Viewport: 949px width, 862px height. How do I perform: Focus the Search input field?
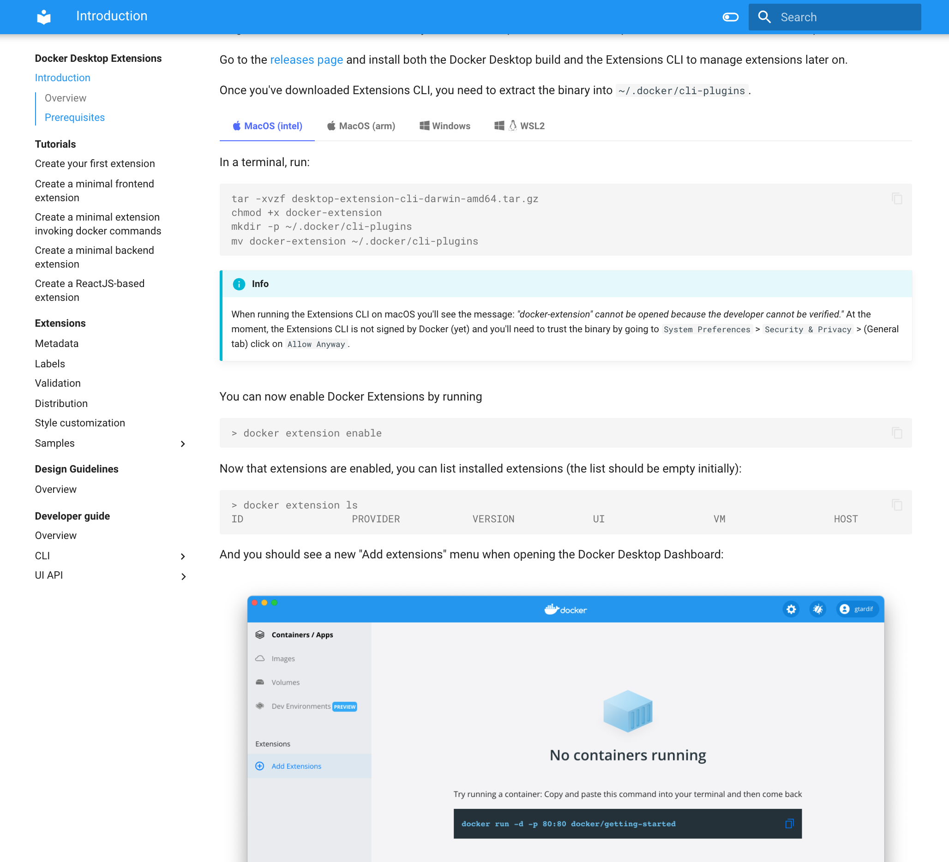click(834, 17)
